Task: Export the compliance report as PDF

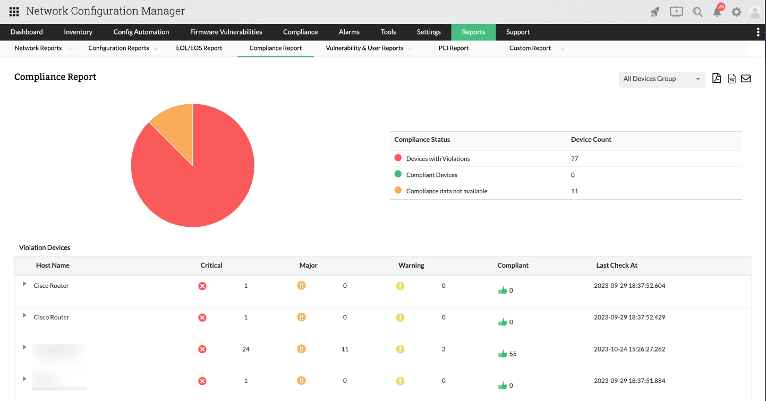Action: click(x=717, y=79)
